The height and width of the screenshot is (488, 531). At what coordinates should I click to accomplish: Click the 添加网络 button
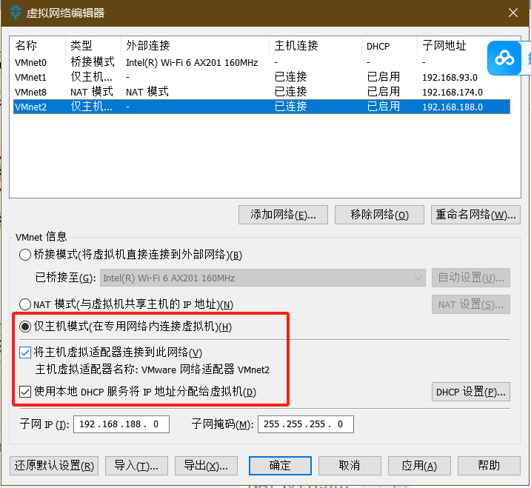point(283,215)
